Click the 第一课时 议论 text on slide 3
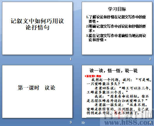The image size is (154, 126). click(x=36, y=88)
